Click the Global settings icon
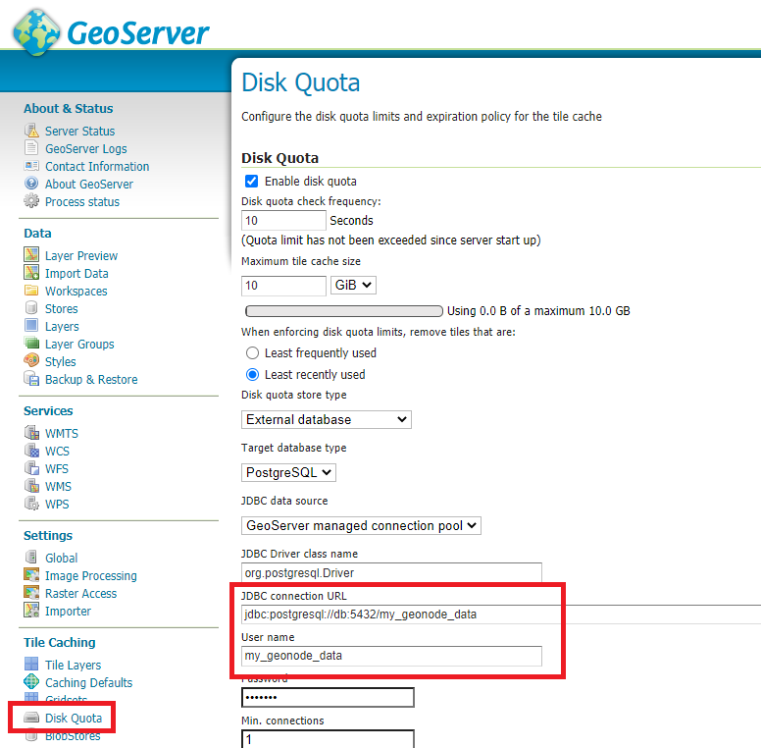The image size is (761, 748). click(31, 559)
